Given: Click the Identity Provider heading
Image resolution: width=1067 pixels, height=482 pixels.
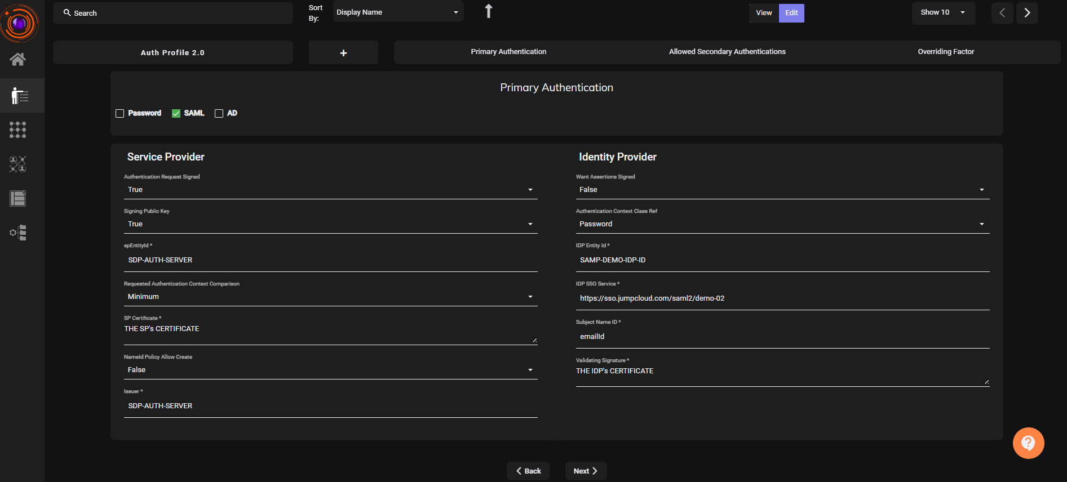Looking at the screenshot, I should tap(618, 157).
